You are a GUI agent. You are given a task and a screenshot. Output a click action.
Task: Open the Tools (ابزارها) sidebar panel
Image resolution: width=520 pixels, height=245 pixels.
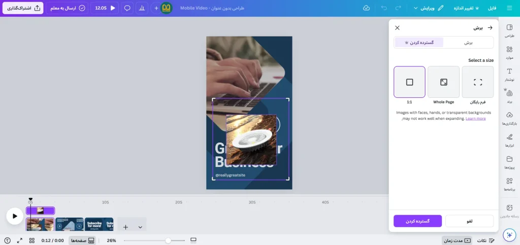(509, 141)
